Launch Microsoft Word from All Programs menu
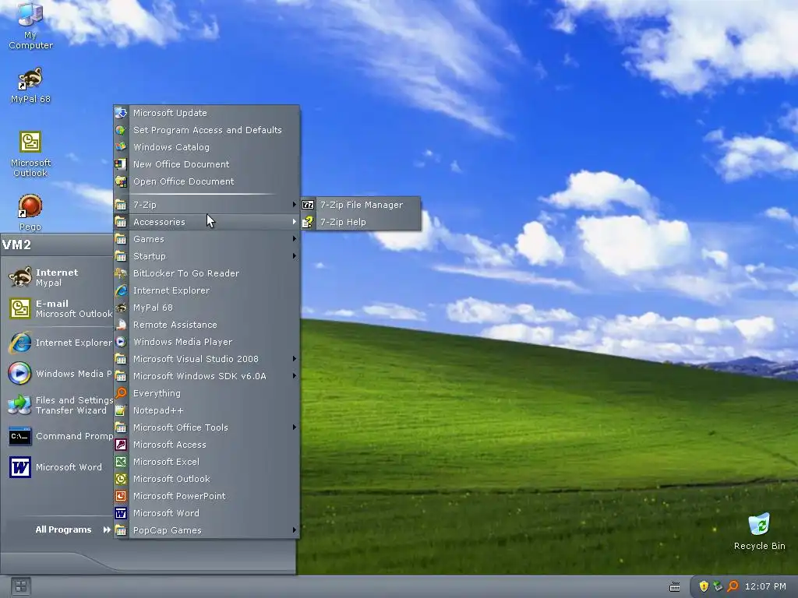The image size is (798, 598). pyautogui.click(x=207, y=513)
